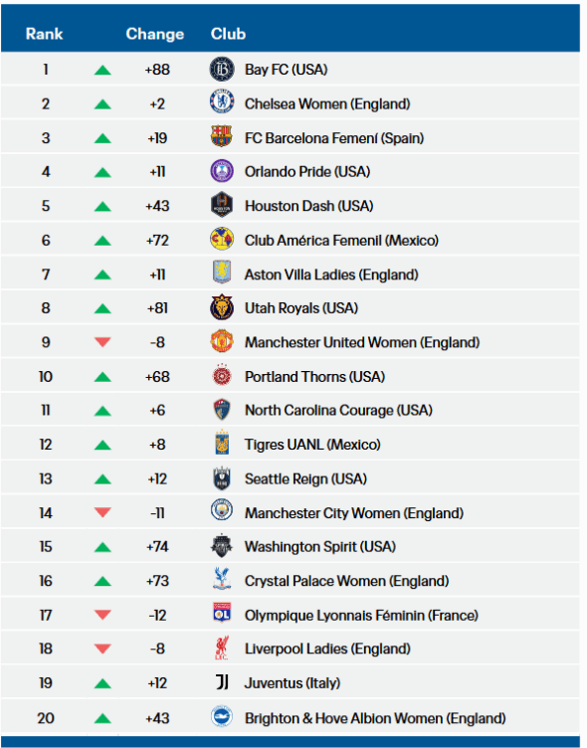
Task: Click the Rank column header
Action: tap(44, 34)
